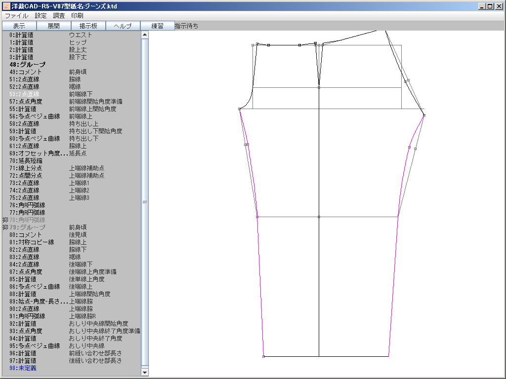Select row 84:2点直線 後端線下
This screenshot has height=379, width=506.
pyautogui.click(x=72, y=265)
